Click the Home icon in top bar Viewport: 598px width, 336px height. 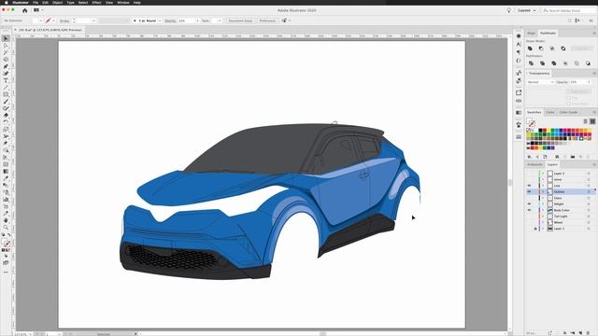coord(25,10)
